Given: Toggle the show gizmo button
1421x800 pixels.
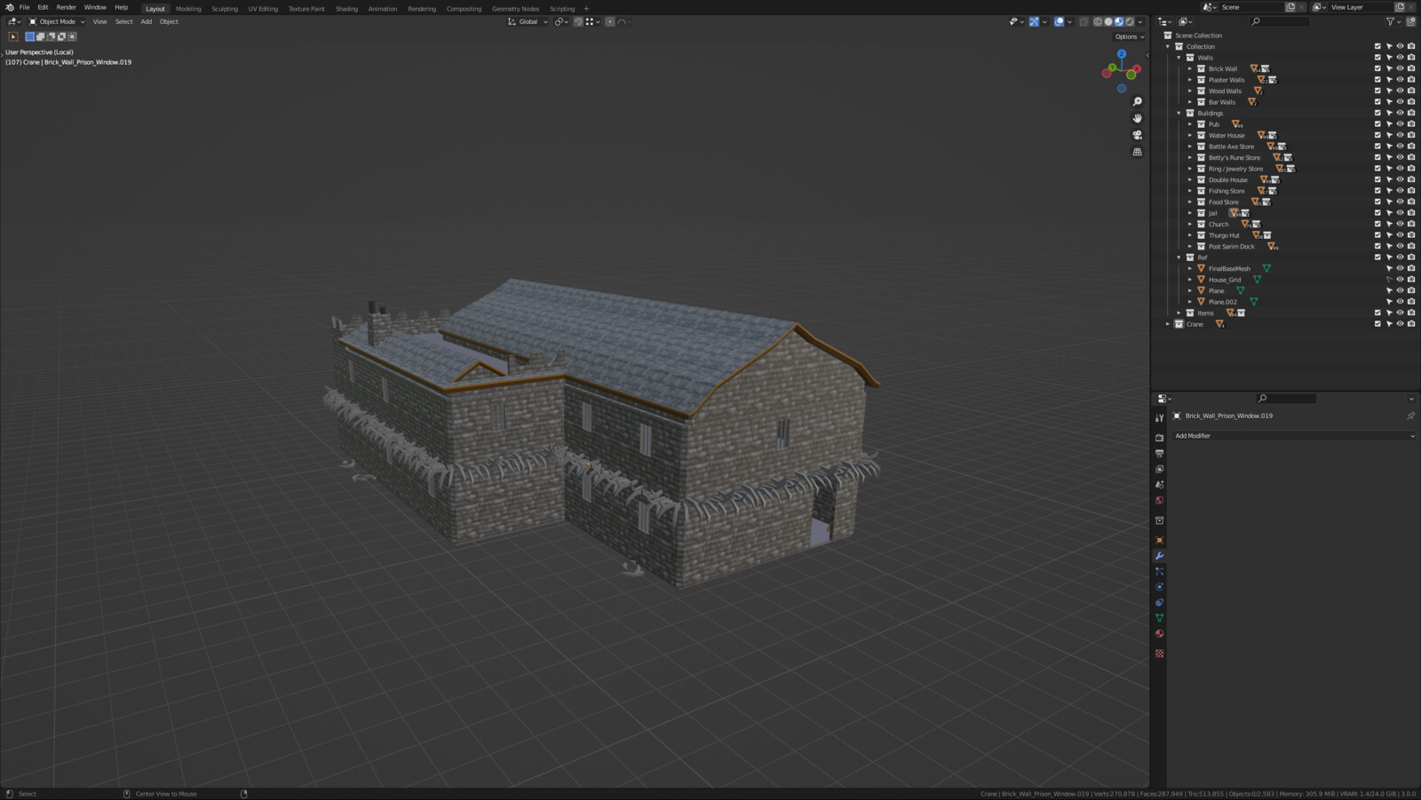Looking at the screenshot, I should tap(1034, 22).
